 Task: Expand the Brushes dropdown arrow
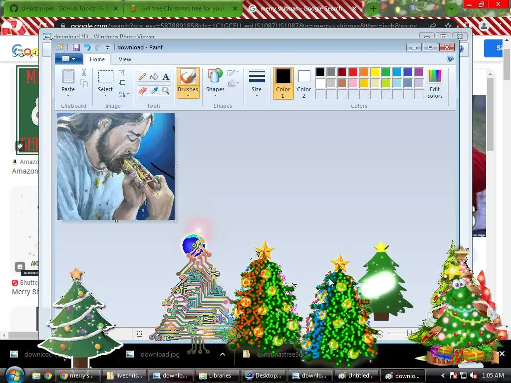(188, 95)
